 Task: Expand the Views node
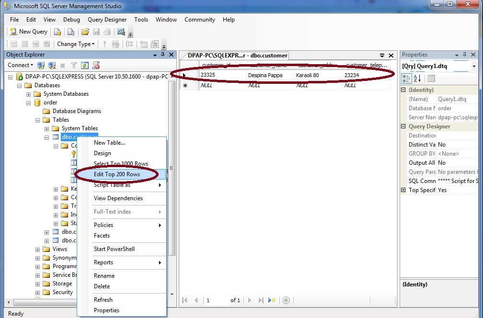37,250
